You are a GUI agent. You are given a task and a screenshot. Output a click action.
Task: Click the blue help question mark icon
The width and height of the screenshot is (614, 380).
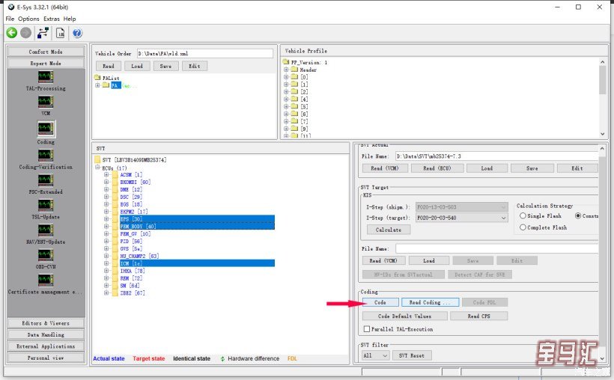pyautogui.click(x=76, y=33)
